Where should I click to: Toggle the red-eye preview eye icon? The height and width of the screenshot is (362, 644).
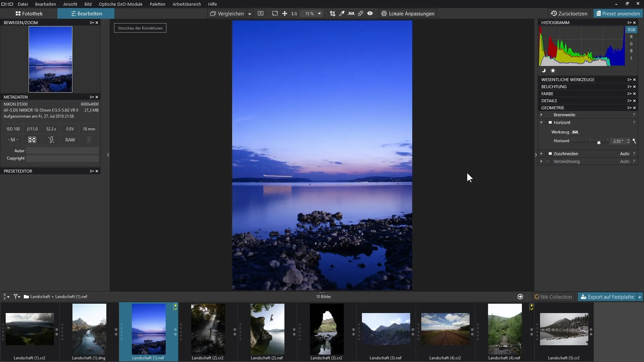[x=370, y=13]
